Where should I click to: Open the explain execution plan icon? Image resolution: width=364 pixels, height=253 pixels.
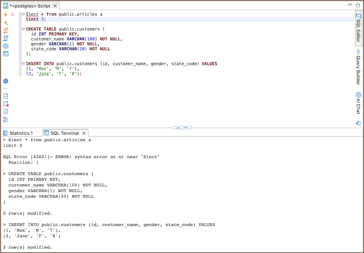click(x=6, y=38)
